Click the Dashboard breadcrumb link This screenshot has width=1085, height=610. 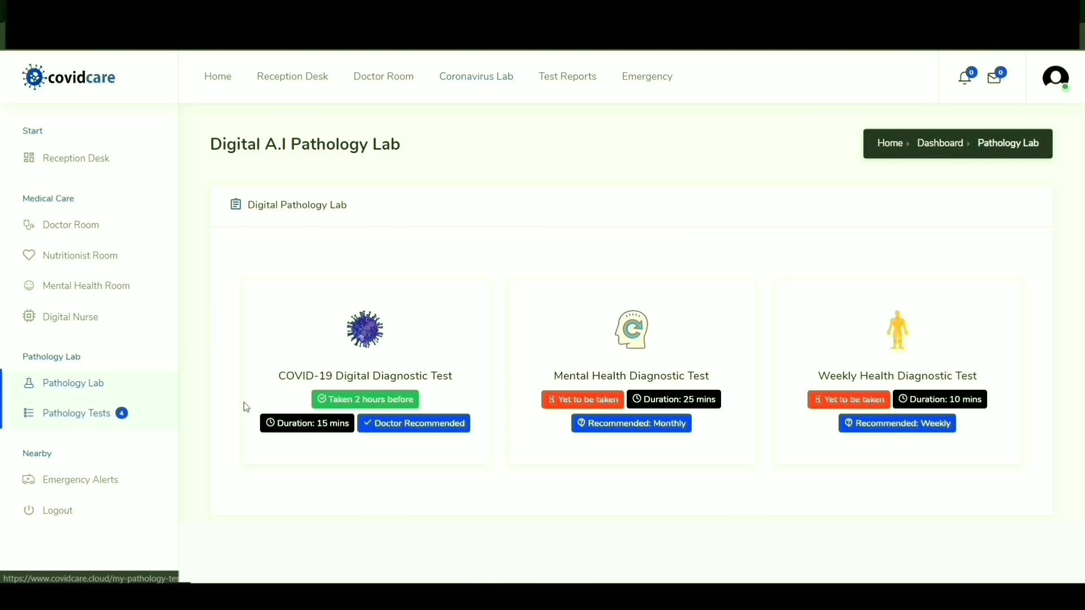(x=940, y=143)
